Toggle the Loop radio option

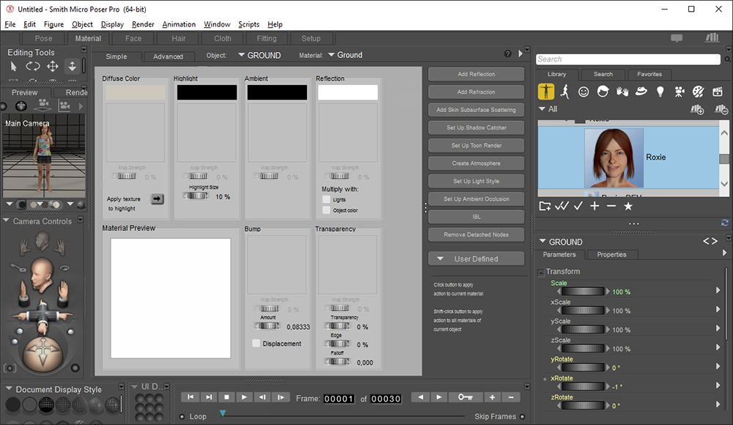coord(183,416)
